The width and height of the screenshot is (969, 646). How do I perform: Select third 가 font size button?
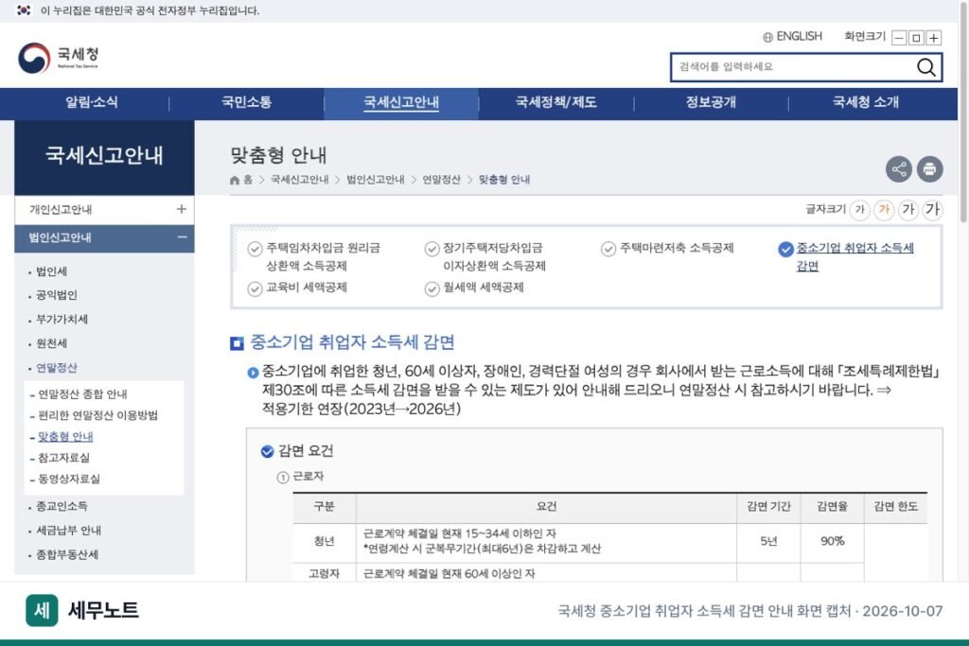[907, 210]
